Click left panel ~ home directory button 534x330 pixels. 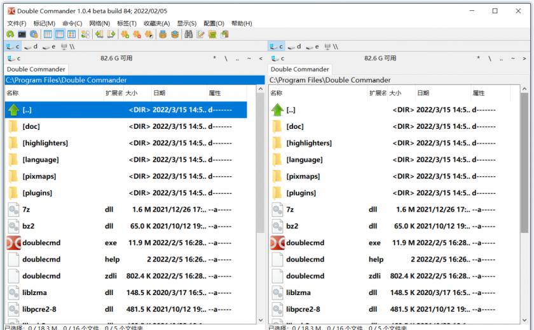249,58
